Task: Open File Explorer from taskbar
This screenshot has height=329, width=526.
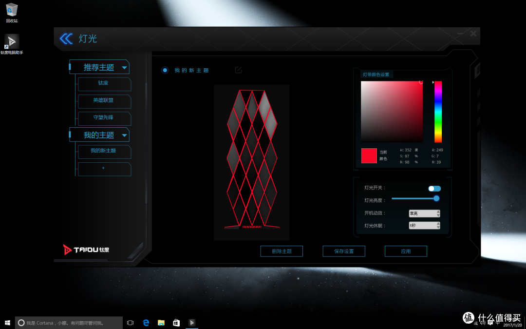Action: click(161, 323)
